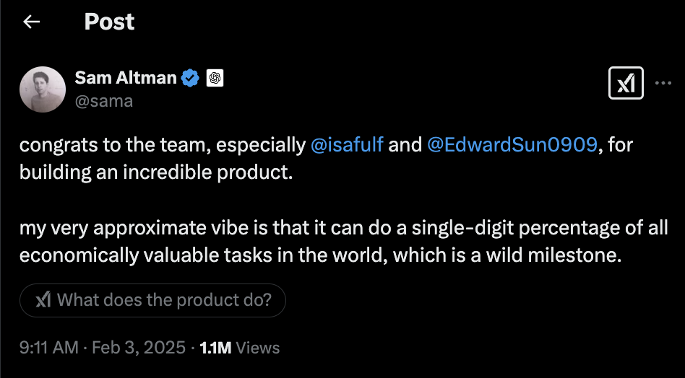Click the Grok logo inside the suggestion pill
This screenshot has width=685, height=378.
point(43,300)
